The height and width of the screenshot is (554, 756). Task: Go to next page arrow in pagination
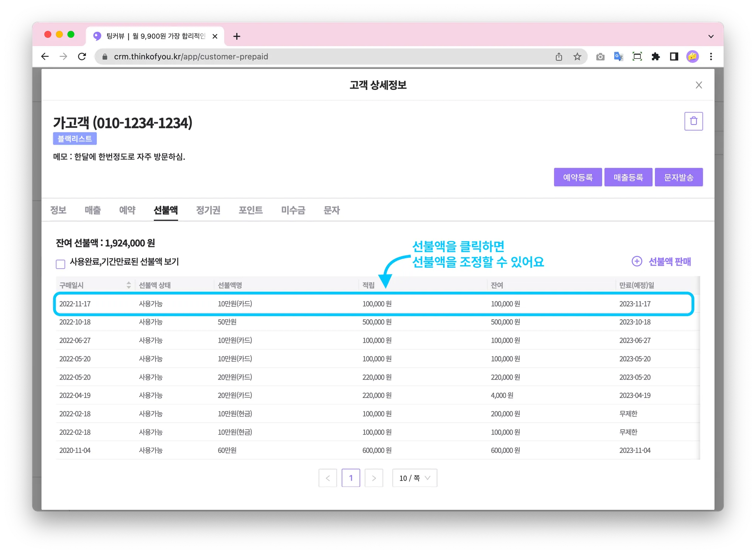tap(374, 478)
